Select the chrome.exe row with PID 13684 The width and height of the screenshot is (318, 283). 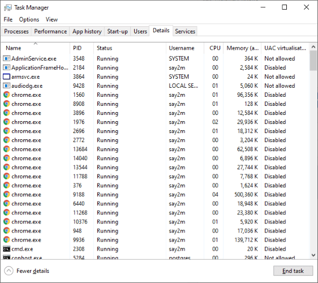tap(155, 149)
